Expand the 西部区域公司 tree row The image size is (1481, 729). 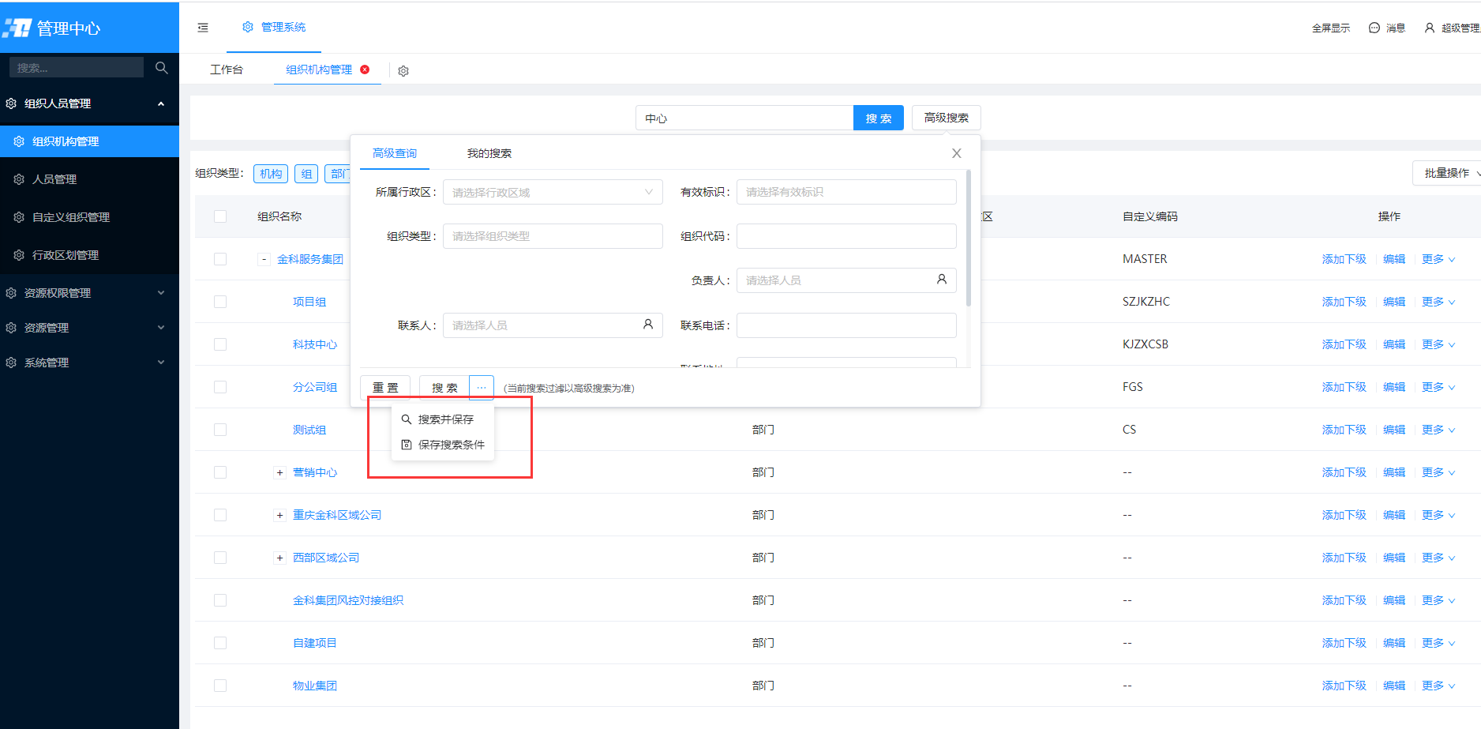coord(279,558)
